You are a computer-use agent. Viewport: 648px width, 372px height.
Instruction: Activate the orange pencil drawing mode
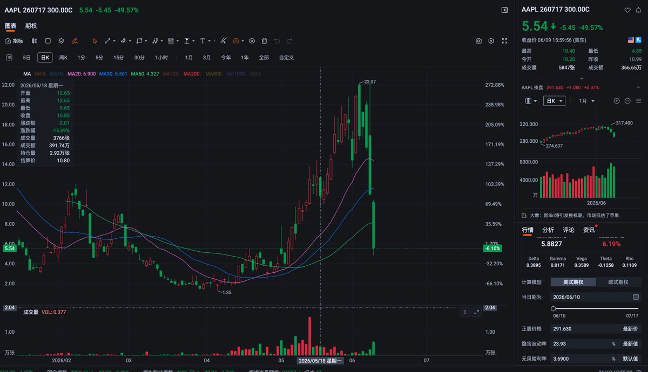coord(75,41)
